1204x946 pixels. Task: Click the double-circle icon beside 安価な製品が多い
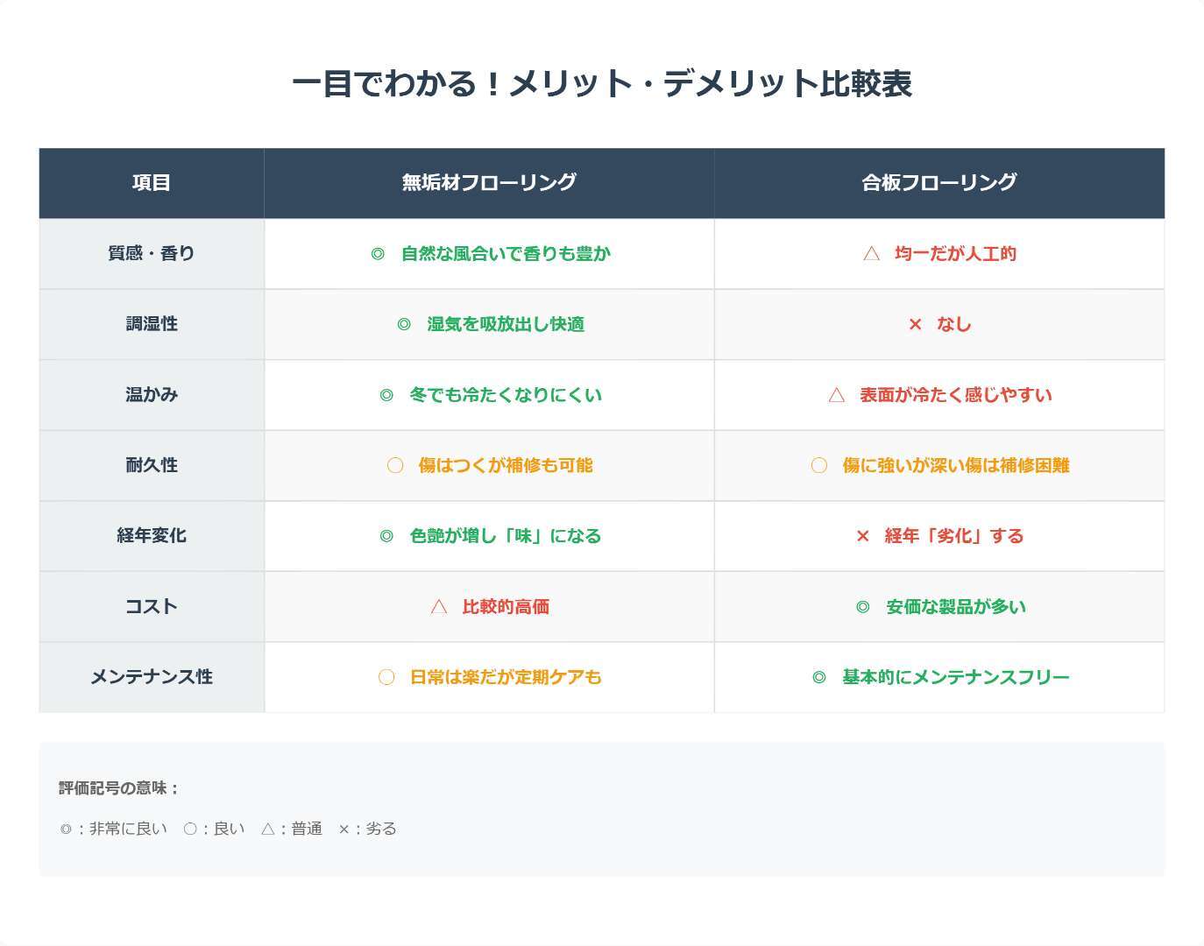click(x=863, y=607)
